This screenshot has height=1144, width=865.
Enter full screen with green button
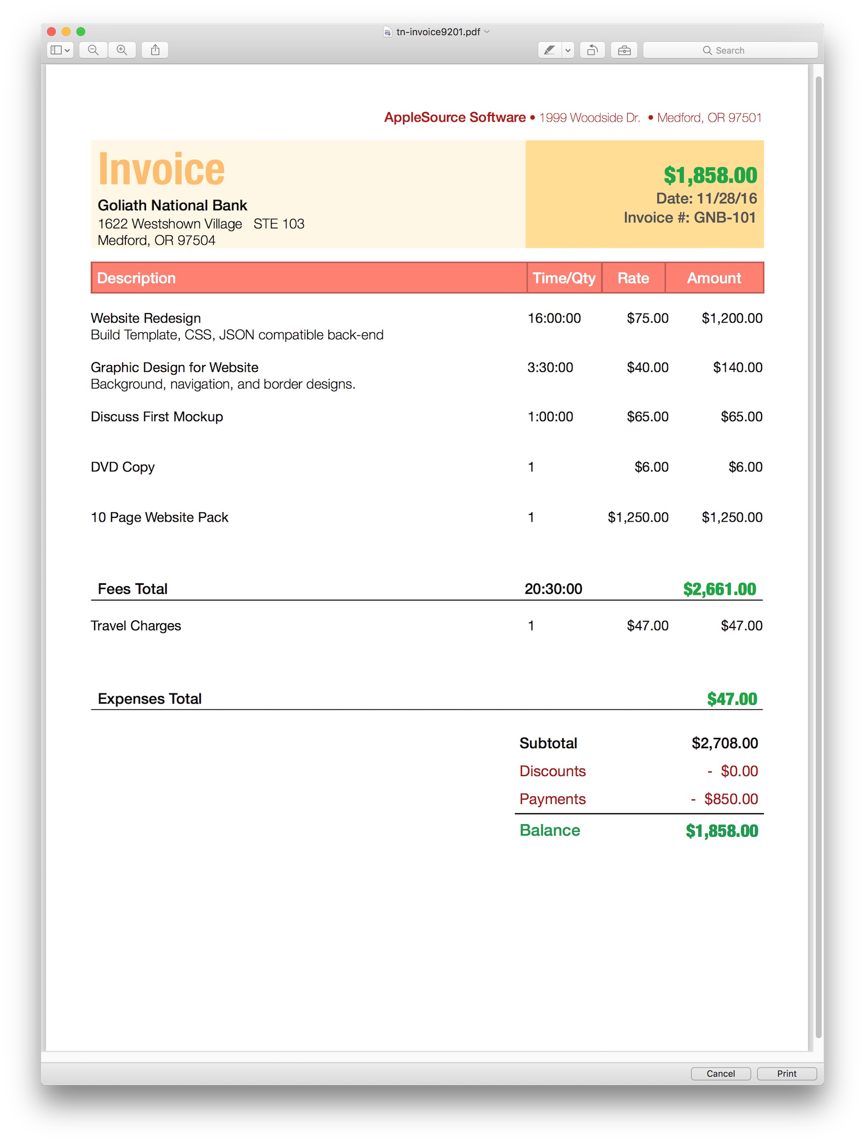pyautogui.click(x=81, y=32)
